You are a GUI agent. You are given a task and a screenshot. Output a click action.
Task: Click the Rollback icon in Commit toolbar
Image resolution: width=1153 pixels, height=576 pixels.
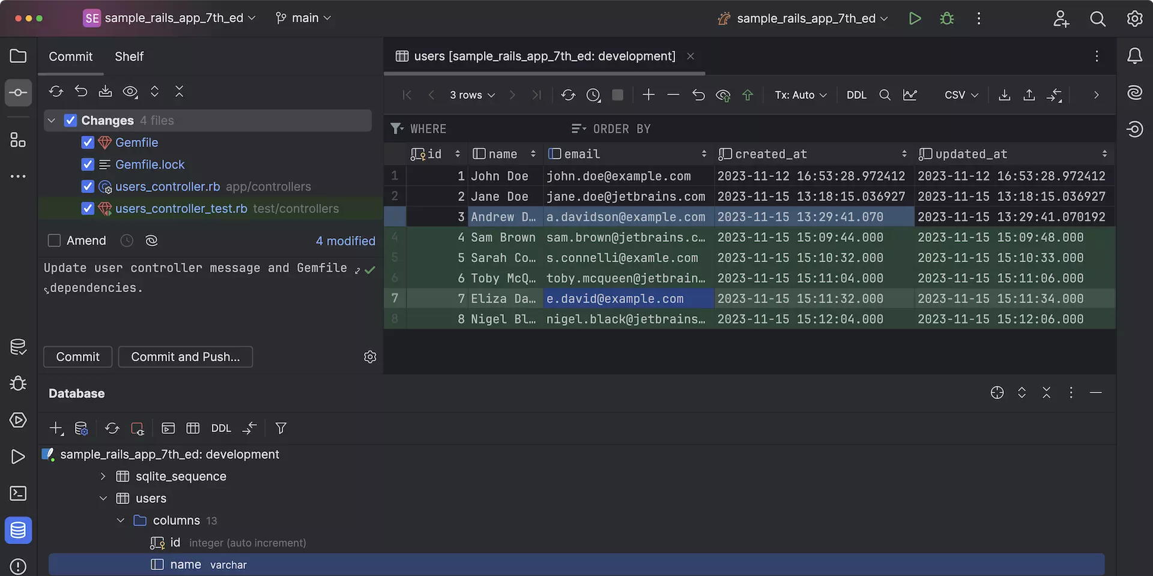(81, 91)
